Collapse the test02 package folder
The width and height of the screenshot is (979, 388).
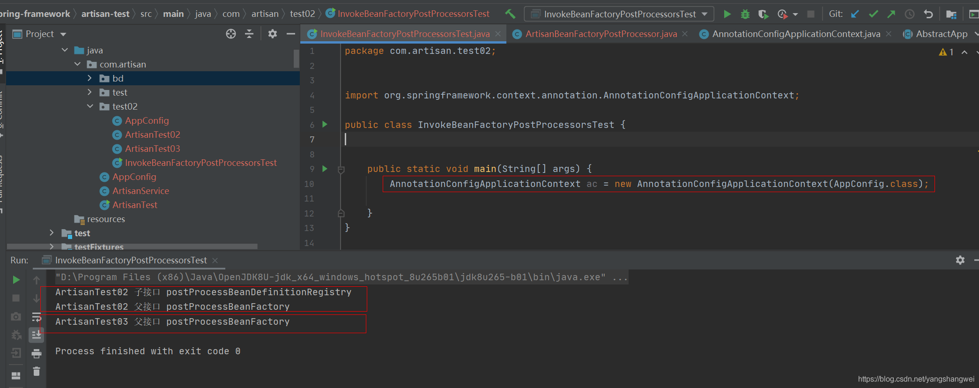coord(90,106)
